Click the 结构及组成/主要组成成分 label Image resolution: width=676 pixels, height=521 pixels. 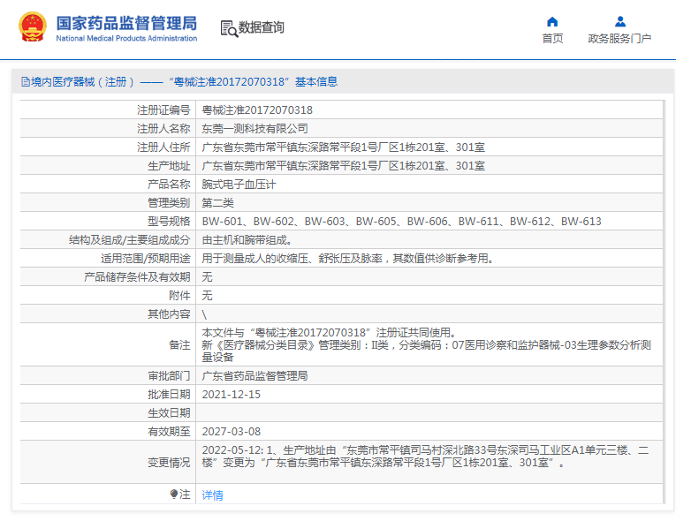[x=129, y=240]
